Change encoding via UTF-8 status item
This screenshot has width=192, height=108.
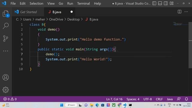(x=148, y=99)
